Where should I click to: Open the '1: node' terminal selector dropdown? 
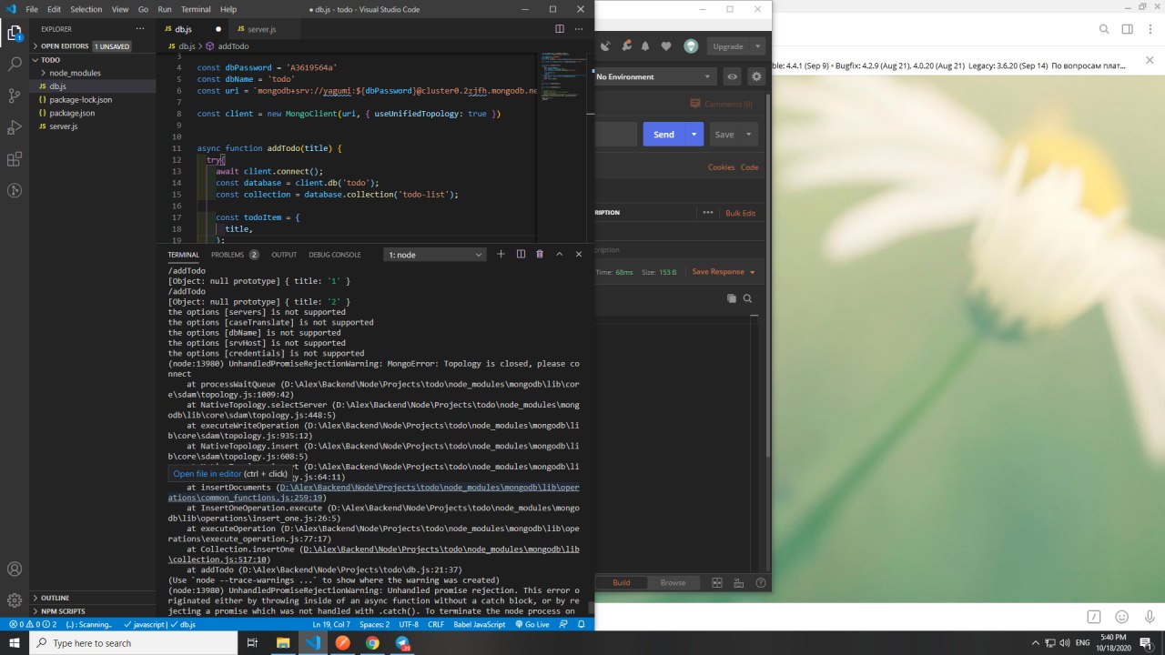435,255
